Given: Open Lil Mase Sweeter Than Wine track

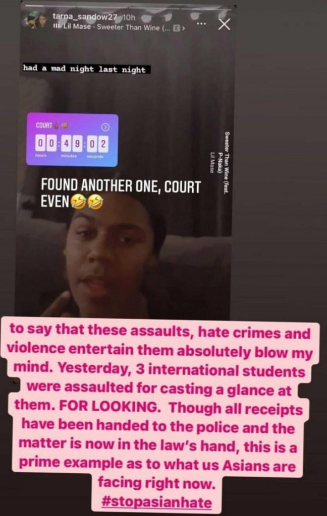Looking at the screenshot, I should pos(117,27).
